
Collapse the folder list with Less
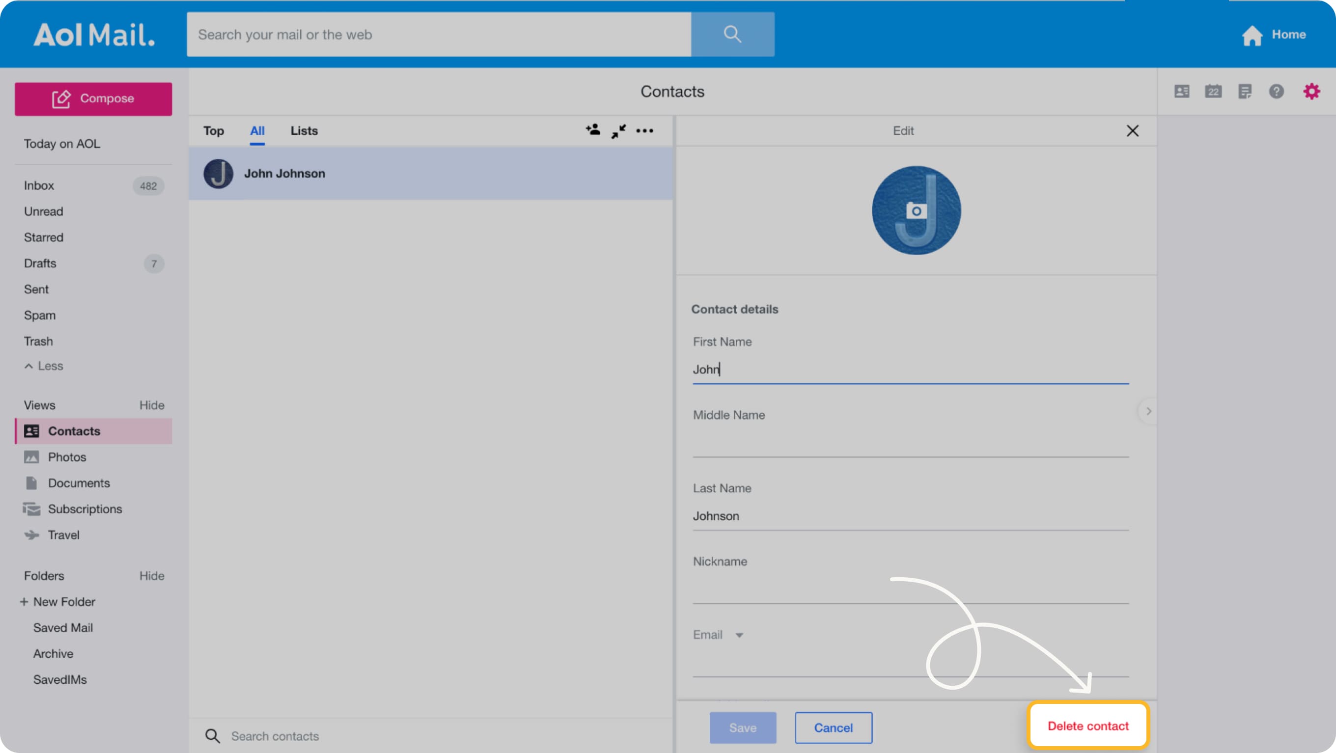[x=44, y=366]
